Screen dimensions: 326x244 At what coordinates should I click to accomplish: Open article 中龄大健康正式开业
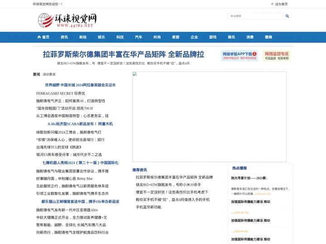tap(72, 217)
